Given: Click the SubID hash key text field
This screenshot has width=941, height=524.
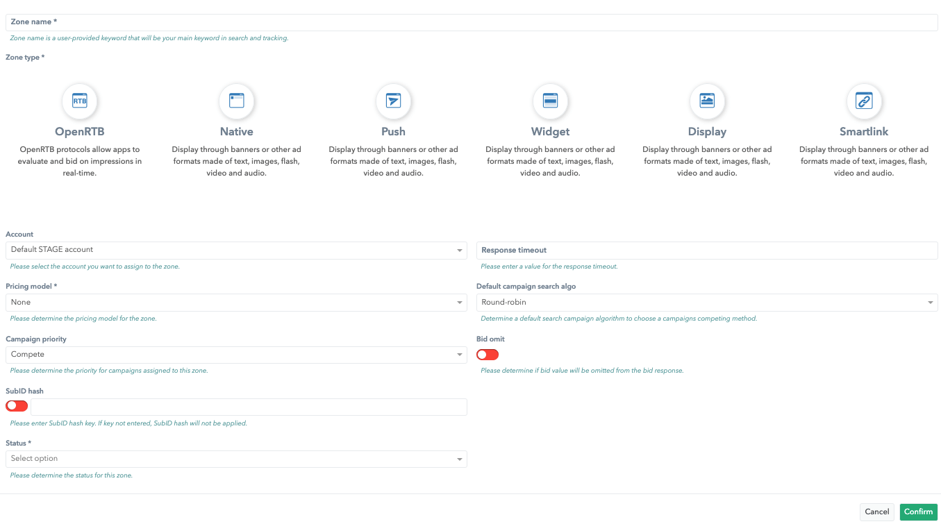Looking at the screenshot, I should pyautogui.click(x=249, y=407).
